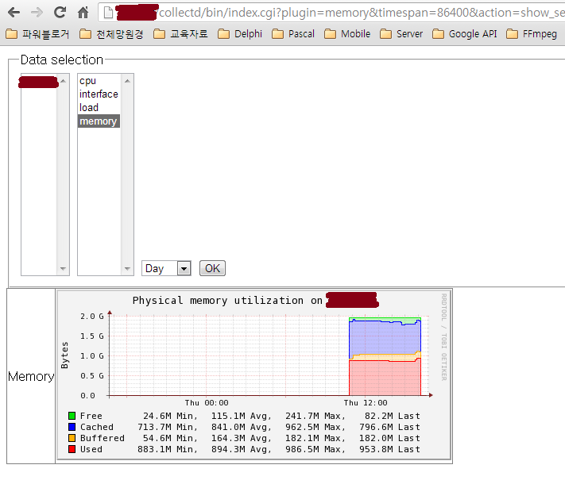
Task: Open the 교육자료 bookmark folder
Action: (x=180, y=34)
